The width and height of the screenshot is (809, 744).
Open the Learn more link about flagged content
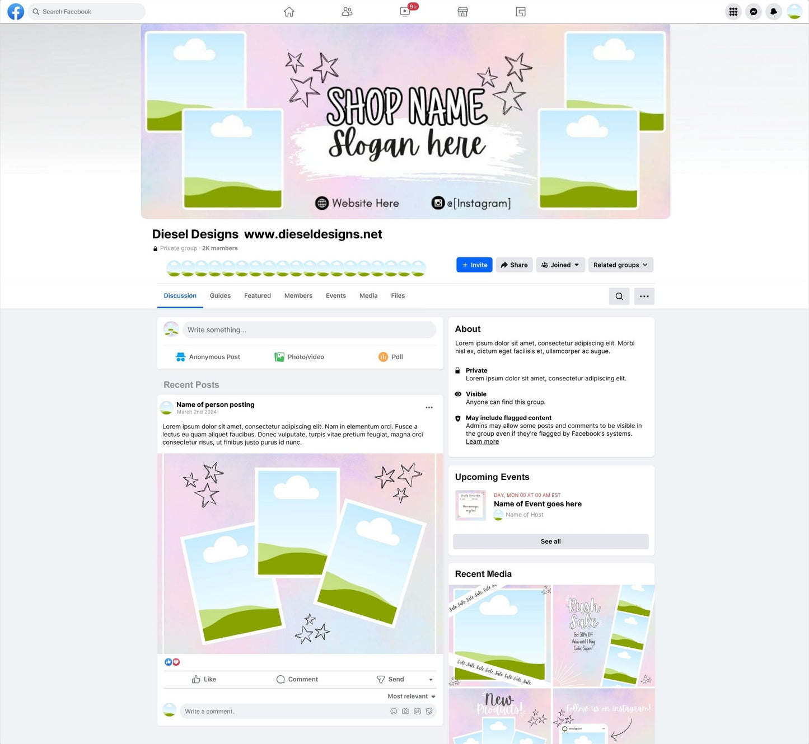481,441
